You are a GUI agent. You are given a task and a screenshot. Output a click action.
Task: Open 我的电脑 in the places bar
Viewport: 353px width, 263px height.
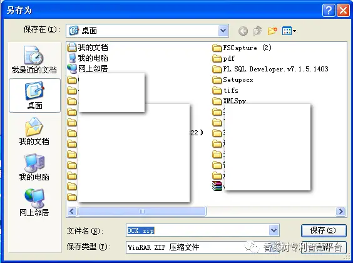(x=34, y=167)
